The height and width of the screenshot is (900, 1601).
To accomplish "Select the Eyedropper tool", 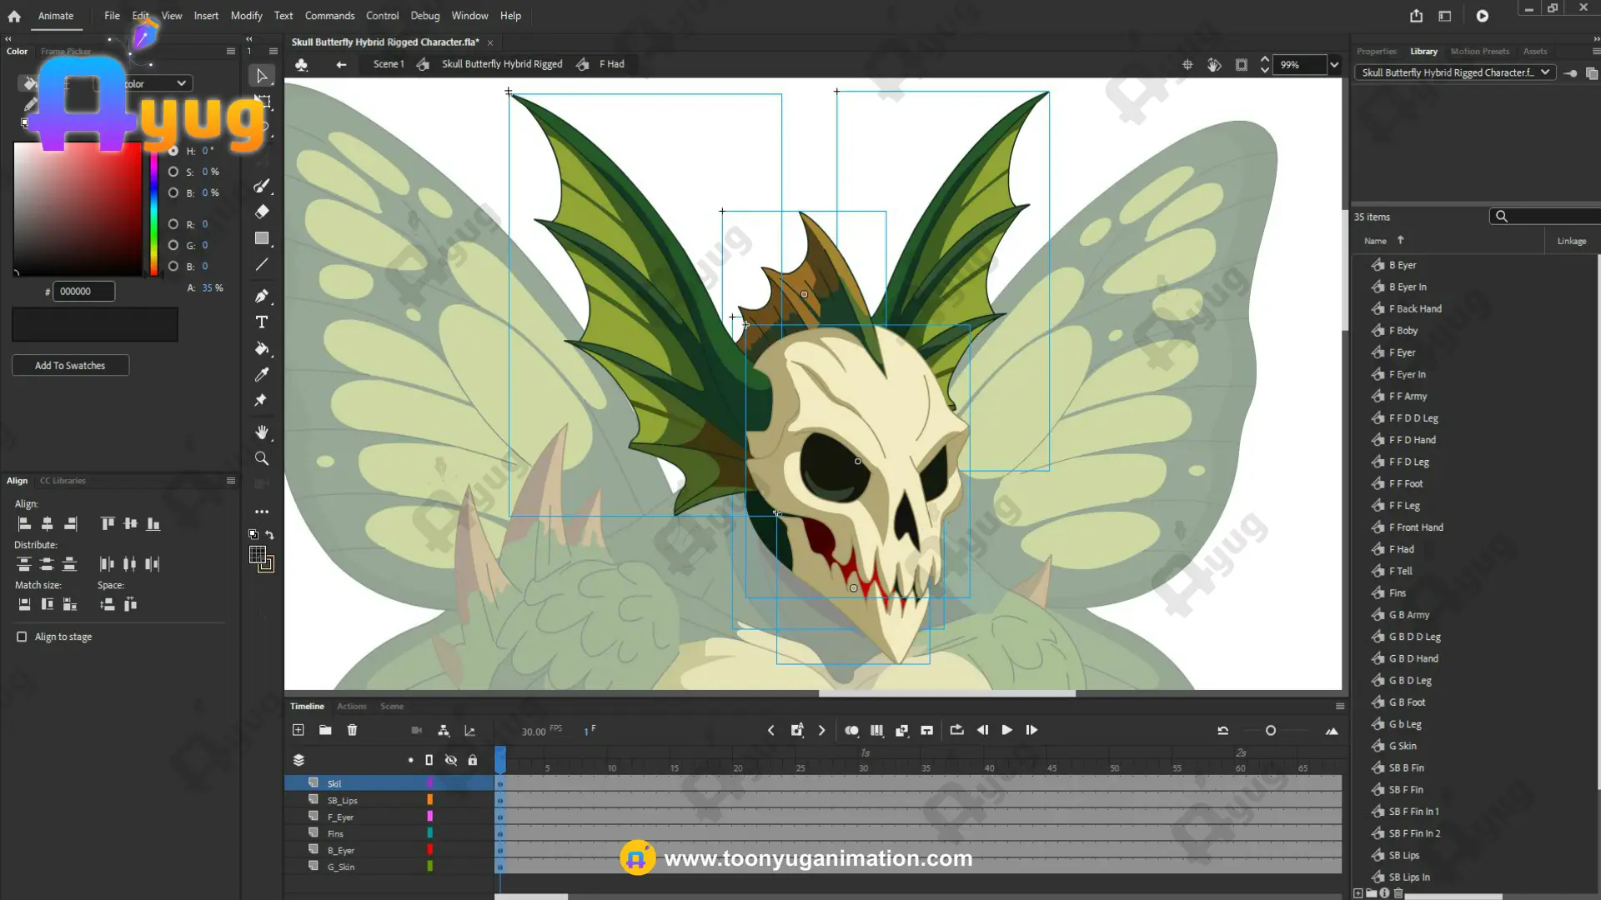I will point(262,374).
